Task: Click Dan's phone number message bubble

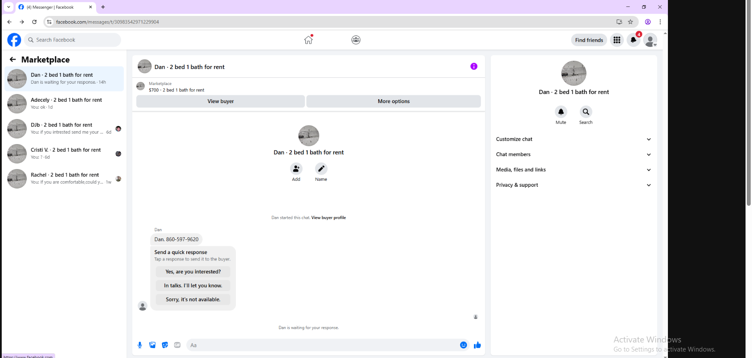Action: coord(176,239)
